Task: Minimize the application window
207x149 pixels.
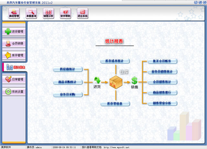Action: pyautogui.click(x=196, y=2)
